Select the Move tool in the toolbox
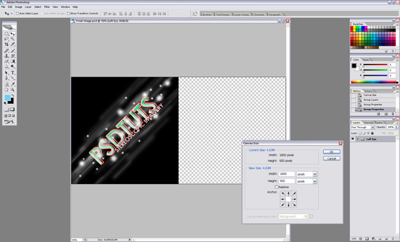Screen dimensions: 400x242 [x=13, y=34]
